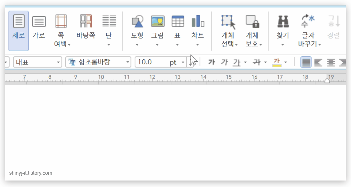Screen dimensions: 351x187
Task: Open the font color dropdown arrow
Action: 286,62
